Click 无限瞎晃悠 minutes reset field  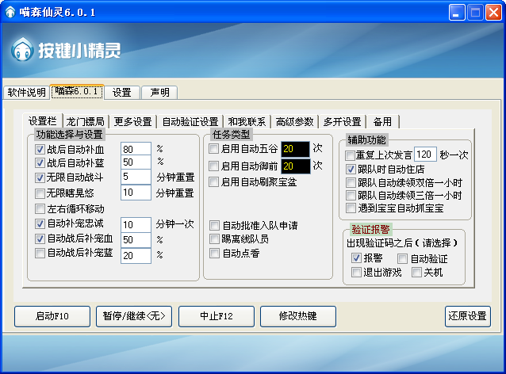click(136, 193)
